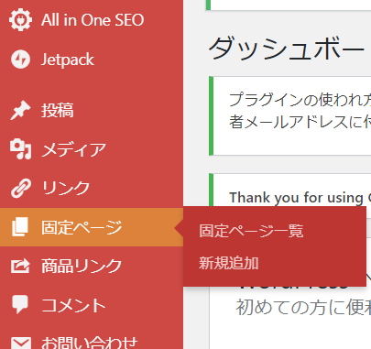Click the chain link icon for リンク
This screenshot has width=371, height=349.
click(x=20, y=188)
